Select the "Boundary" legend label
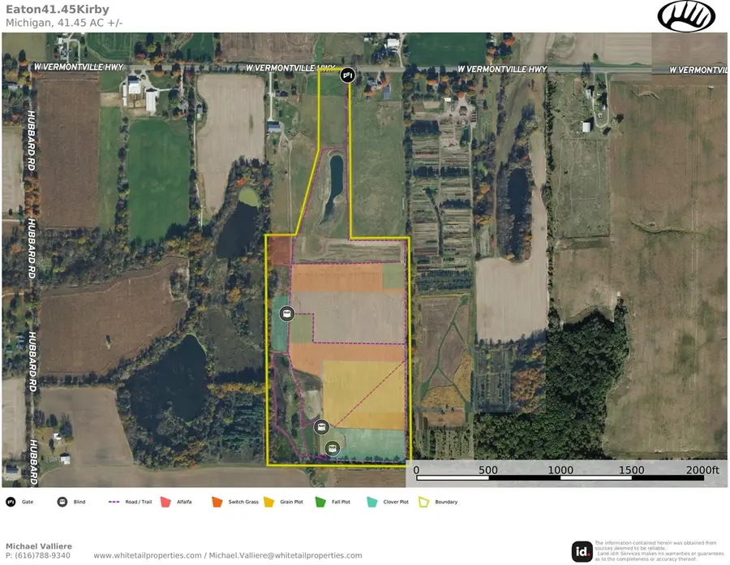 point(446,502)
